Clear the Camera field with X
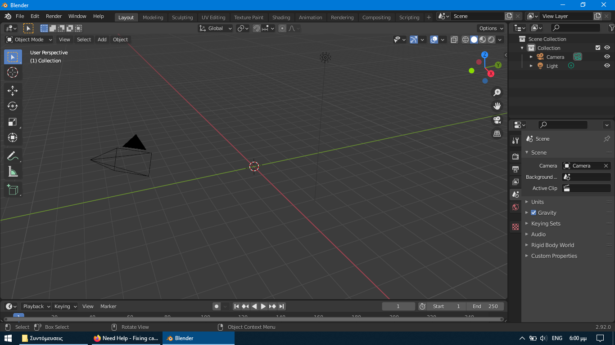 (x=606, y=166)
